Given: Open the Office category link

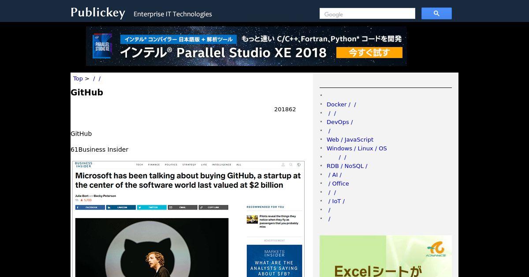Looking at the screenshot, I should click(339, 184).
